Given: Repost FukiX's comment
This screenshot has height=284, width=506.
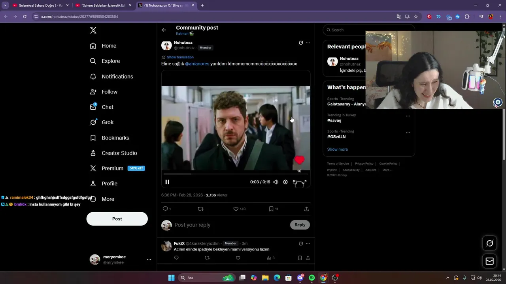Looking at the screenshot, I should (207, 258).
